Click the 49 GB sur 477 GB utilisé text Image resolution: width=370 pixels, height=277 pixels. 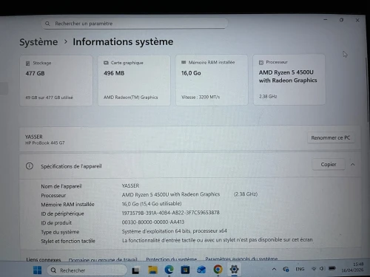tap(49, 98)
